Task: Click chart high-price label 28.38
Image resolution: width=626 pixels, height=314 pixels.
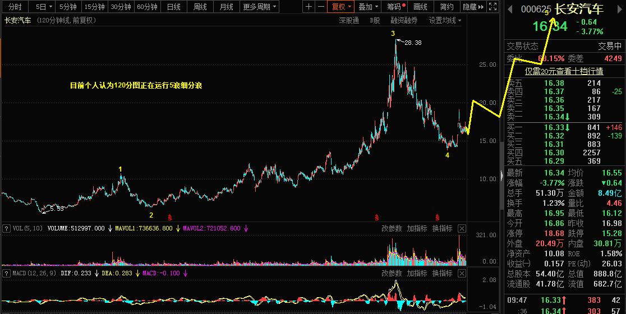Action: [413, 43]
